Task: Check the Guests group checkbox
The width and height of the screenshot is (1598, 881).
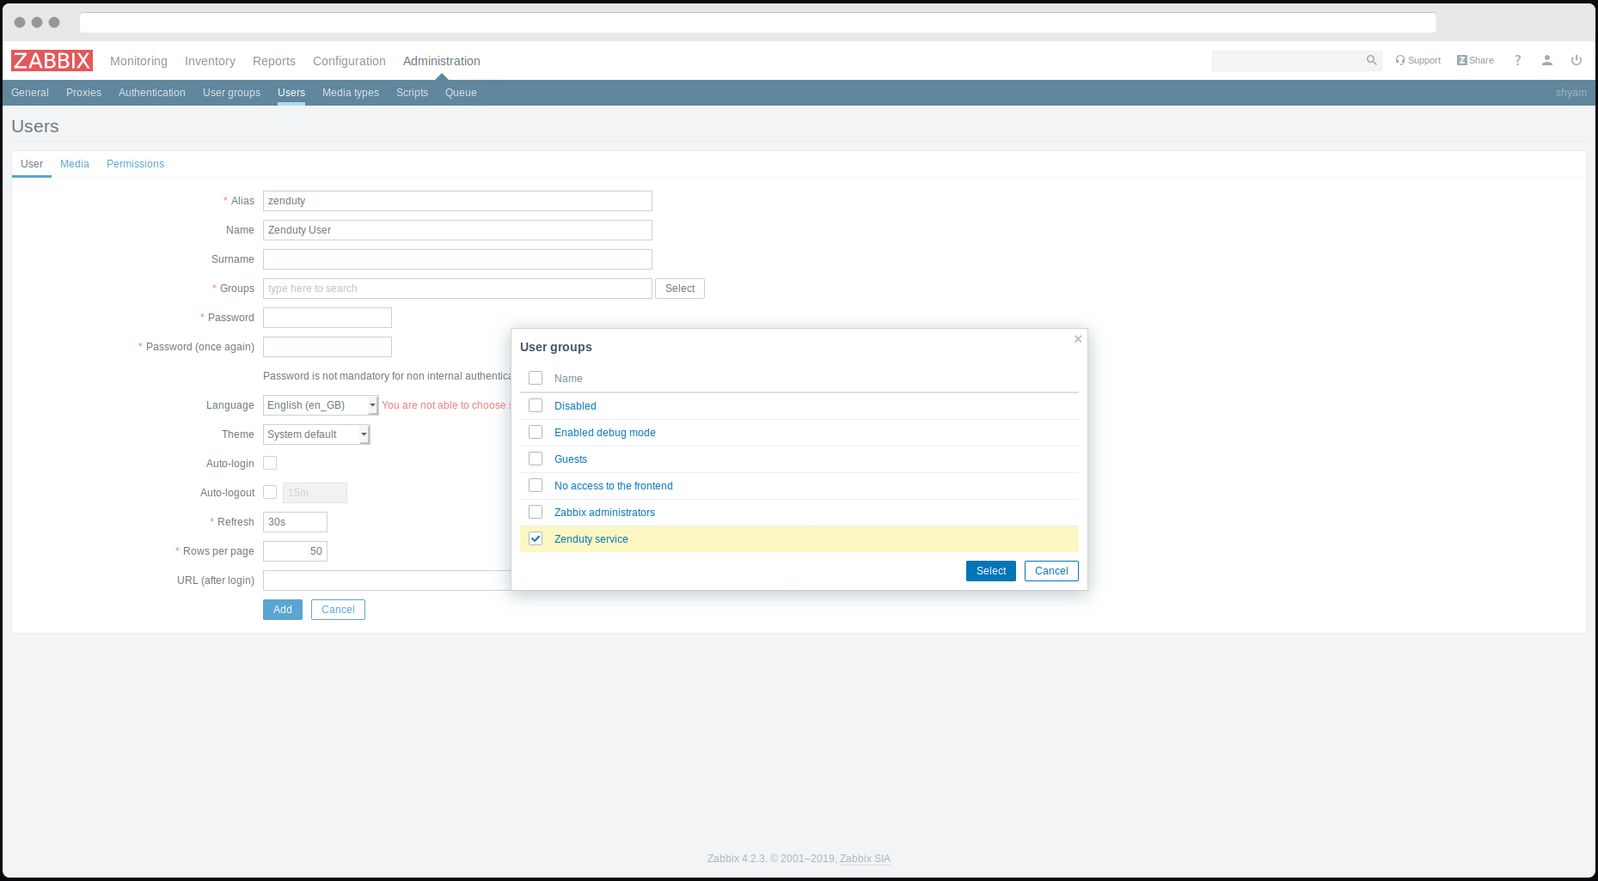Action: [x=536, y=459]
